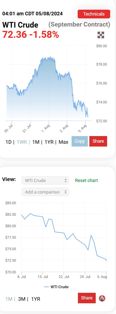
Task: Select the 1M range on upper chart
Action: tap(36, 142)
